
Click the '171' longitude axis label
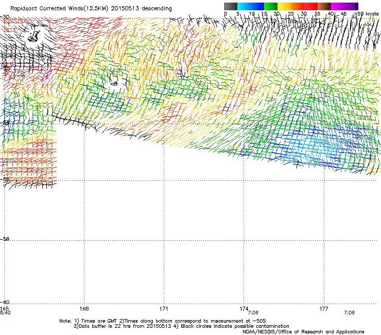tap(164, 309)
